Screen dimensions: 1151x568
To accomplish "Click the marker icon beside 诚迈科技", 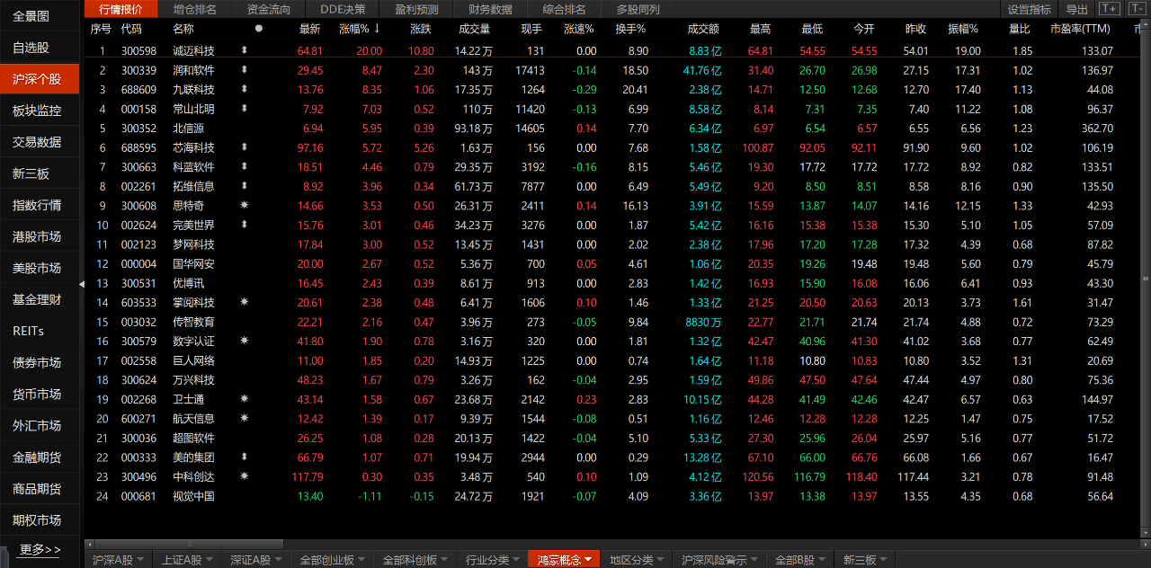I will (x=244, y=51).
